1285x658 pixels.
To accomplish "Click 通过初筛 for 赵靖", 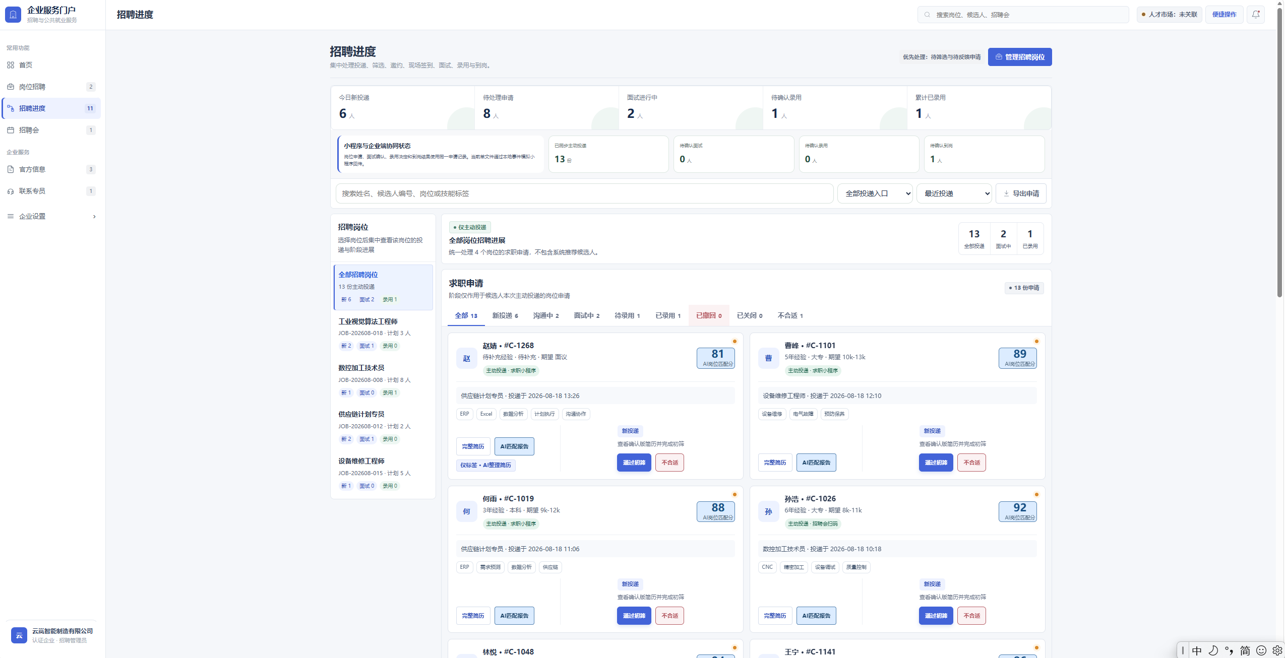I will [x=634, y=463].
